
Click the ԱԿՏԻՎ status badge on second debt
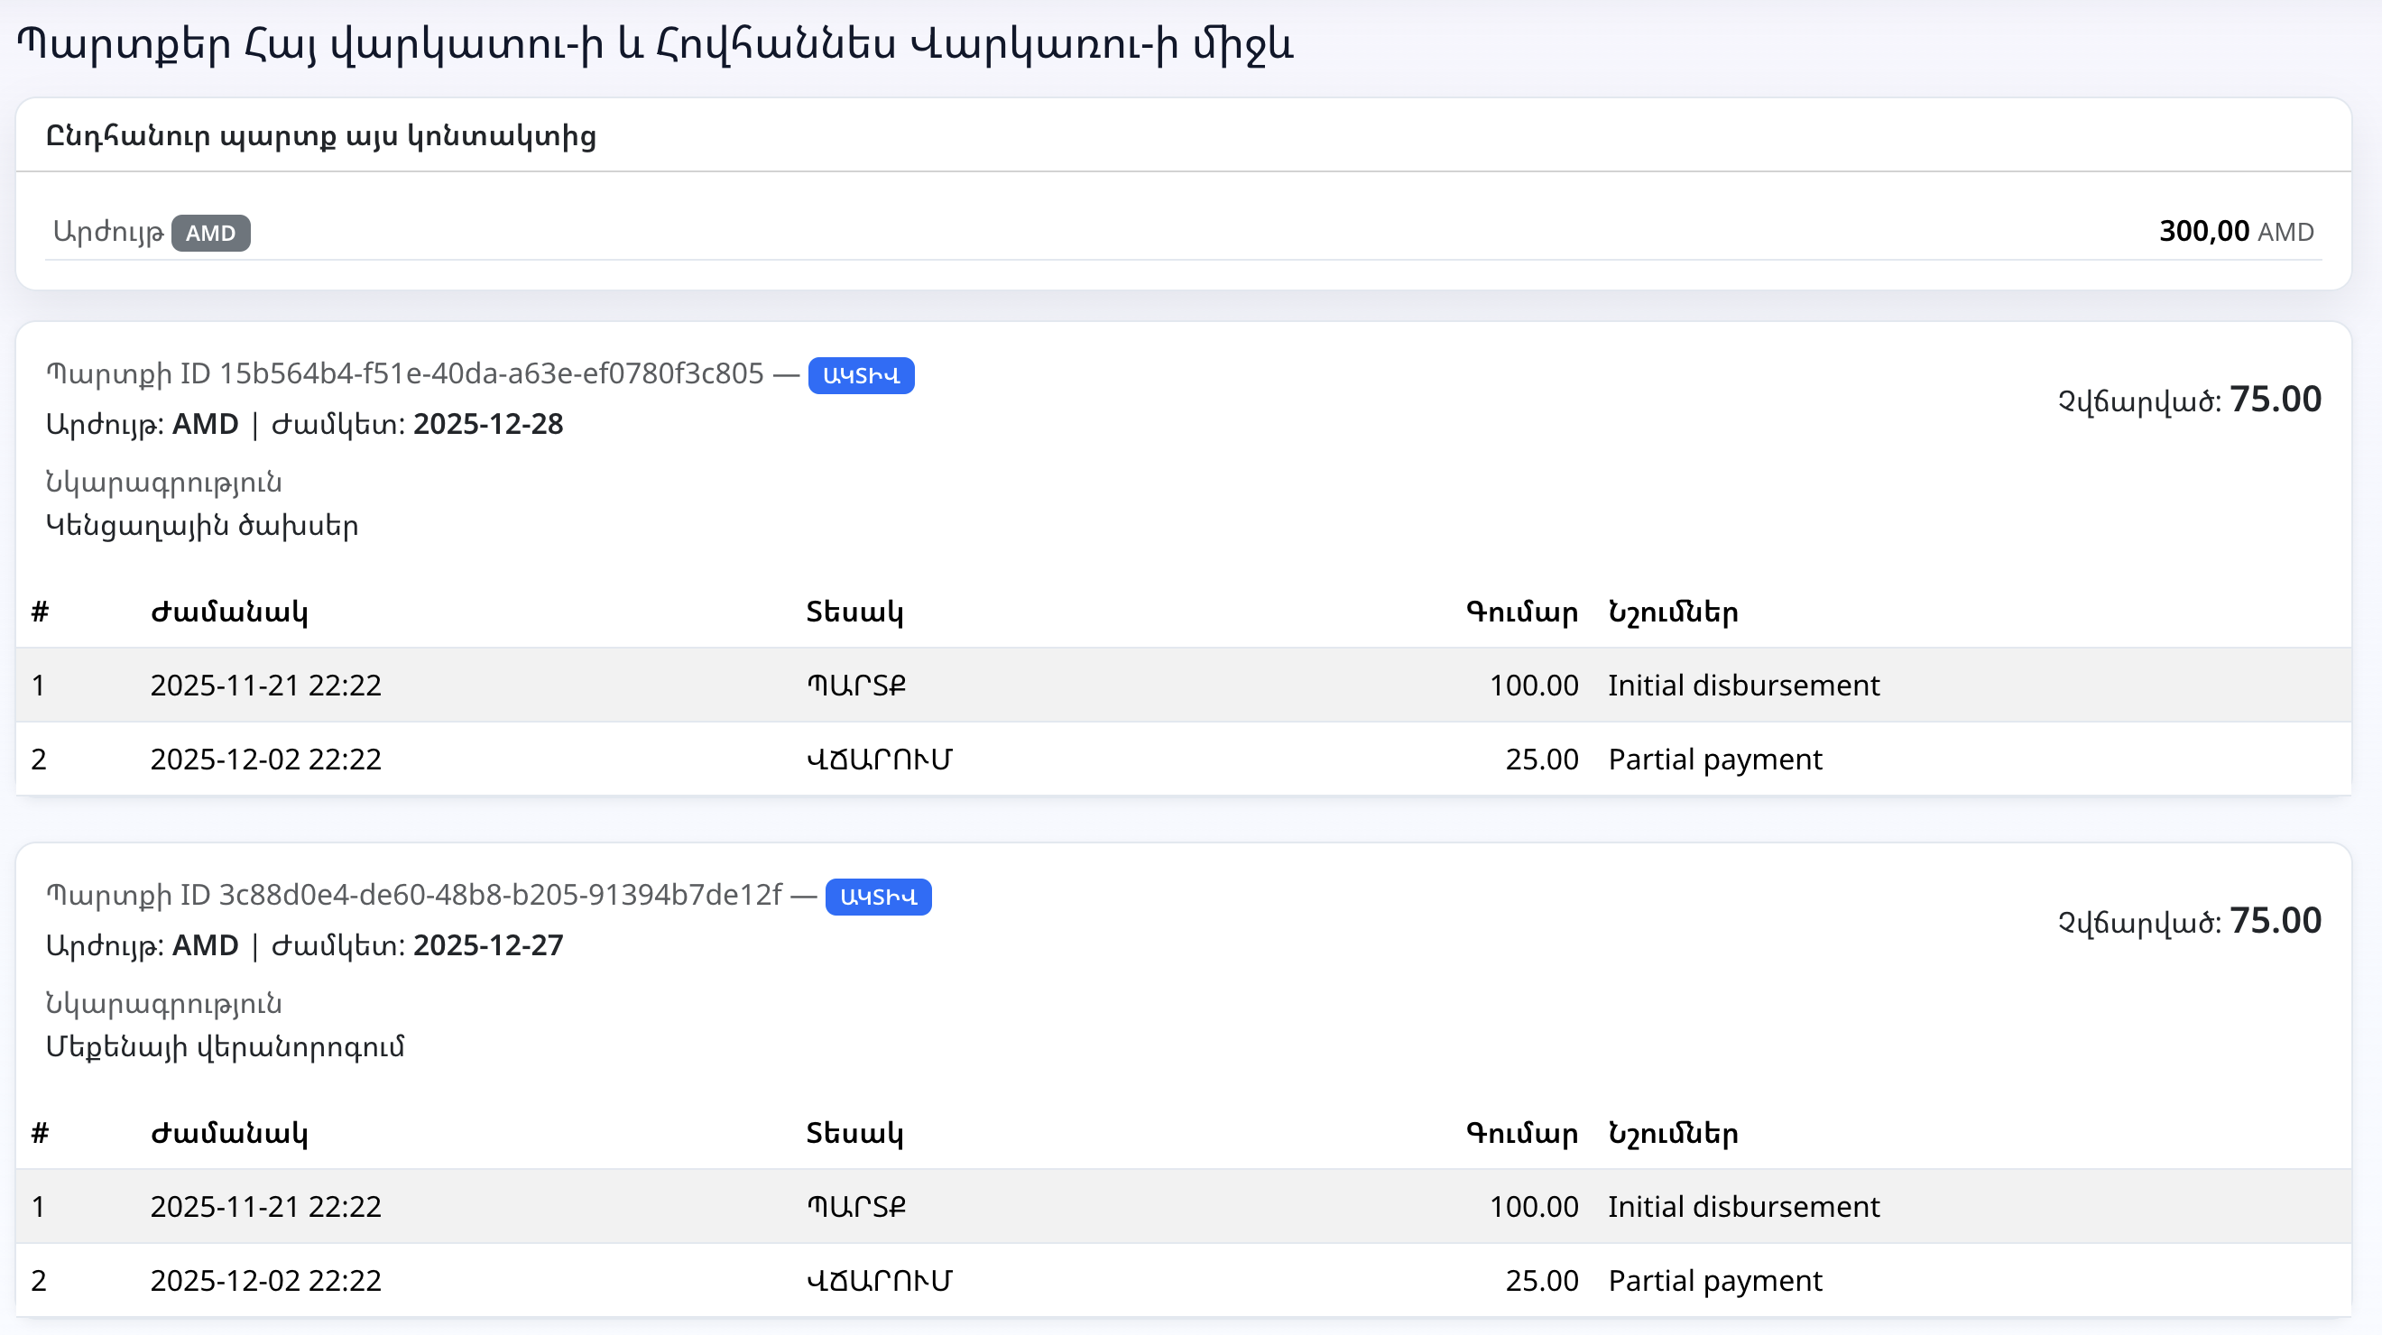pos(878,896)
